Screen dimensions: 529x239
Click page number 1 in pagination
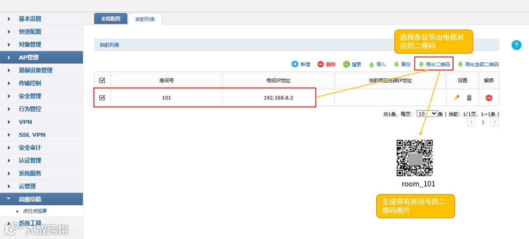(x=483, y=122)
